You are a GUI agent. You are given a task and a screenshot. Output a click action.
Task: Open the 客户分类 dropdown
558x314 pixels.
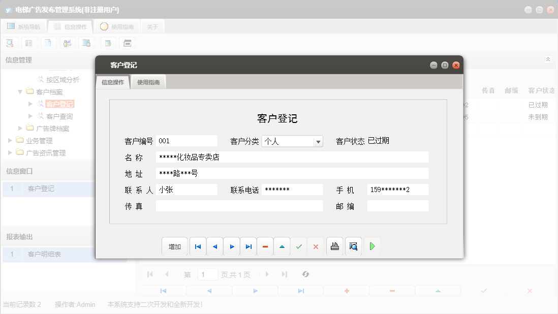click(x=318, y=141)
